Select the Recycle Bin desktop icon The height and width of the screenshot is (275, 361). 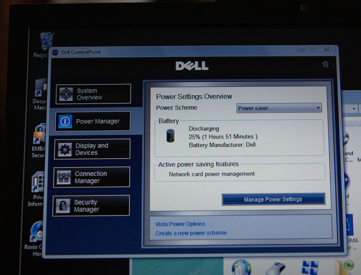46,42
